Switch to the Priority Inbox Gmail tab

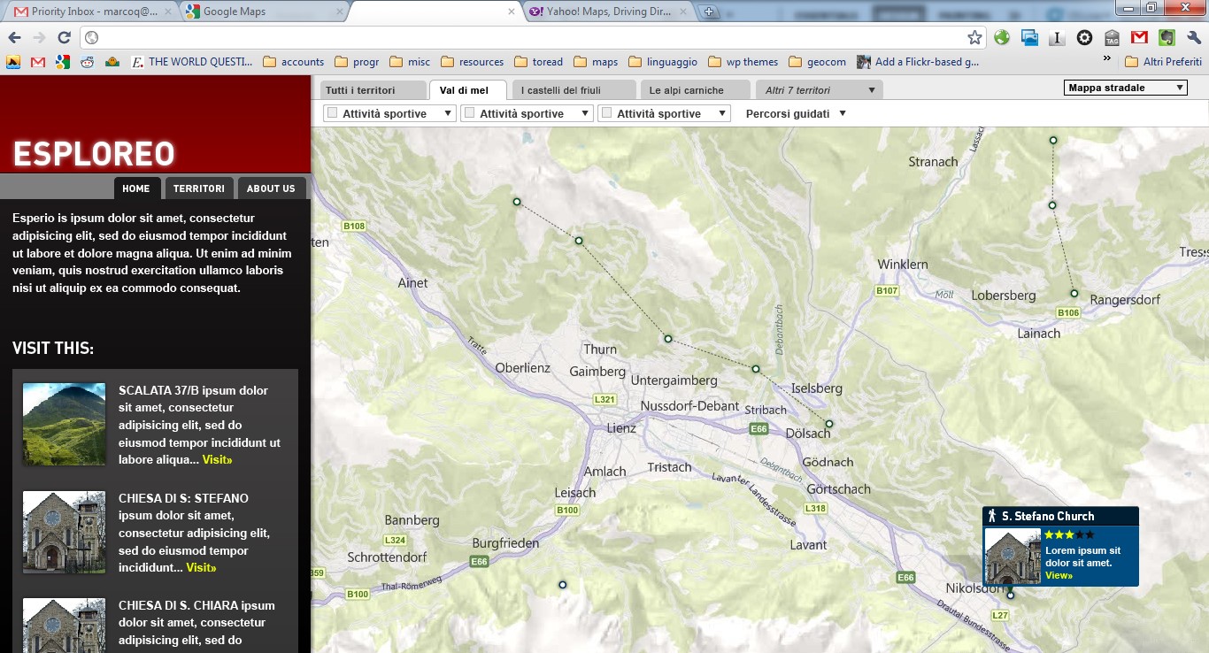[x=90, y=12]
